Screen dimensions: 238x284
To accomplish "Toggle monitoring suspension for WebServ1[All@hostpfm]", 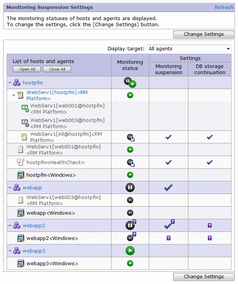I will tap(169, 137).
